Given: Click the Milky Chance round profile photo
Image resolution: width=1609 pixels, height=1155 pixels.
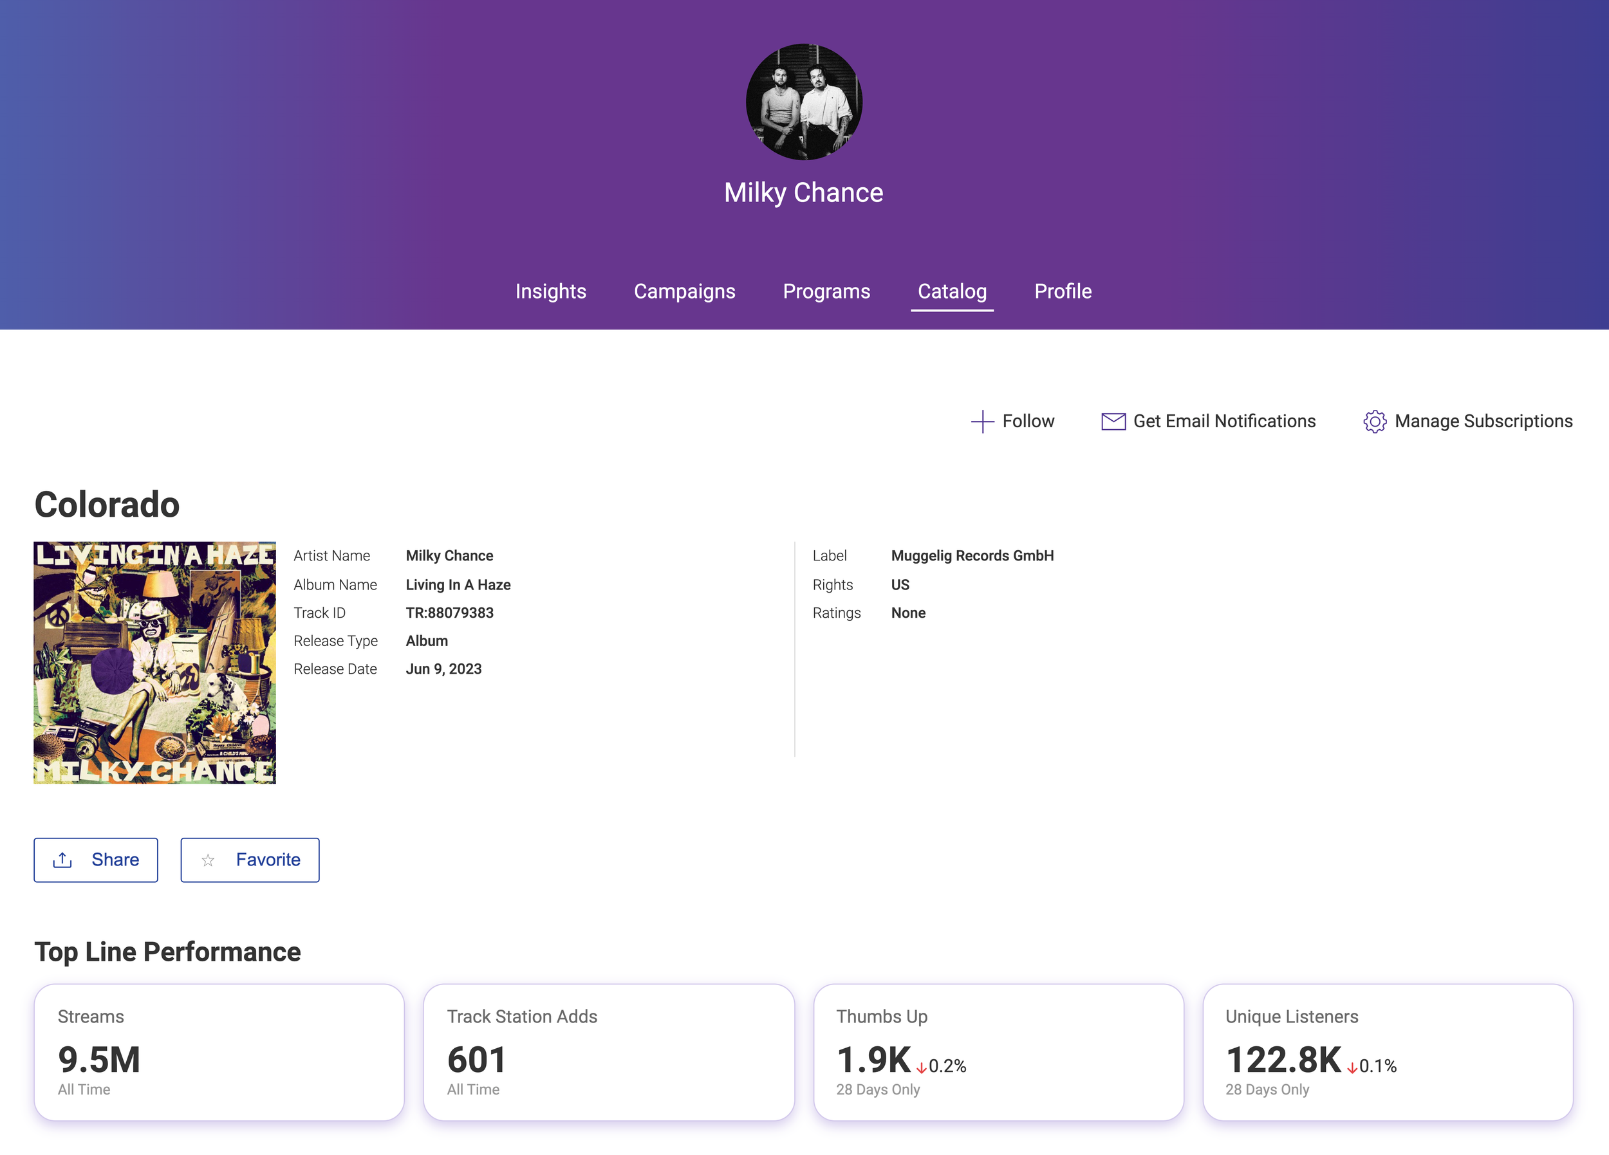Looking at the screenshot, I should point(804,102).
